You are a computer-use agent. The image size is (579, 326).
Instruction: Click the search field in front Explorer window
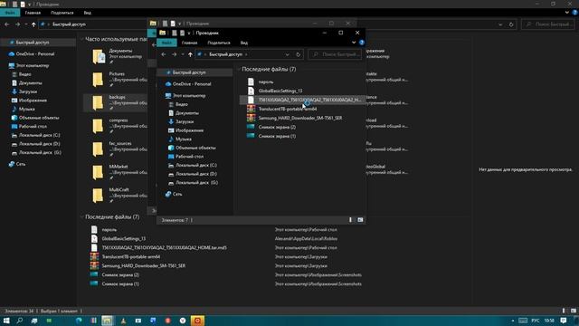pos(335,54)
